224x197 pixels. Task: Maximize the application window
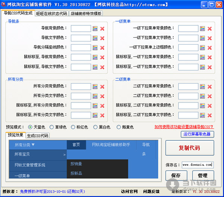pyautogui.click(x=212, y=4)
